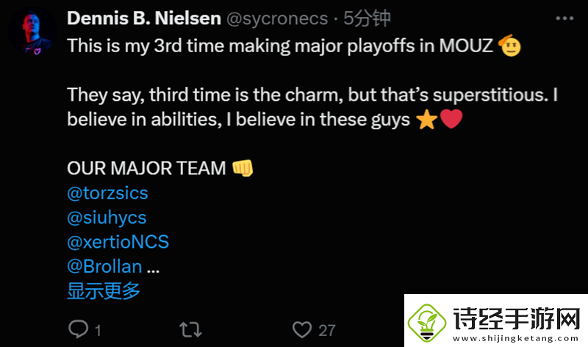Click the fist emoji after OUR MAJOR TEAM
588x347 pixels.
(243, 168)
